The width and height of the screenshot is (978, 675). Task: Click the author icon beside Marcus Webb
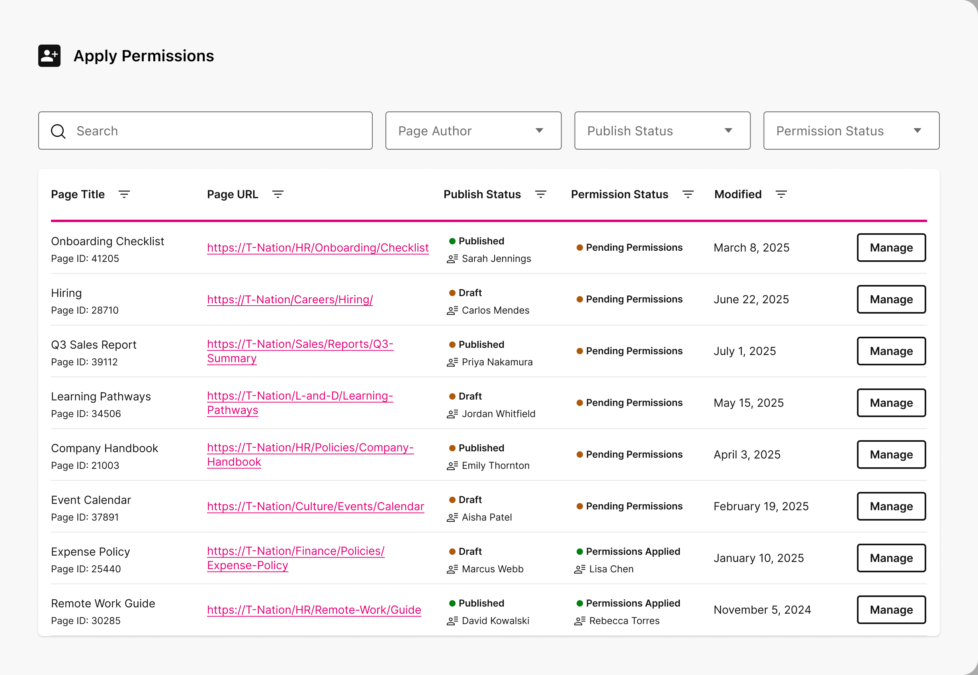click(x=452, y=569)
